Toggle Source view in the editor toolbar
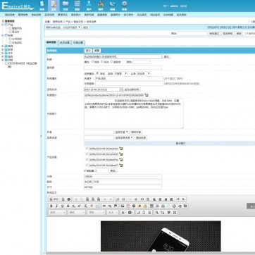 pos(54,199)
